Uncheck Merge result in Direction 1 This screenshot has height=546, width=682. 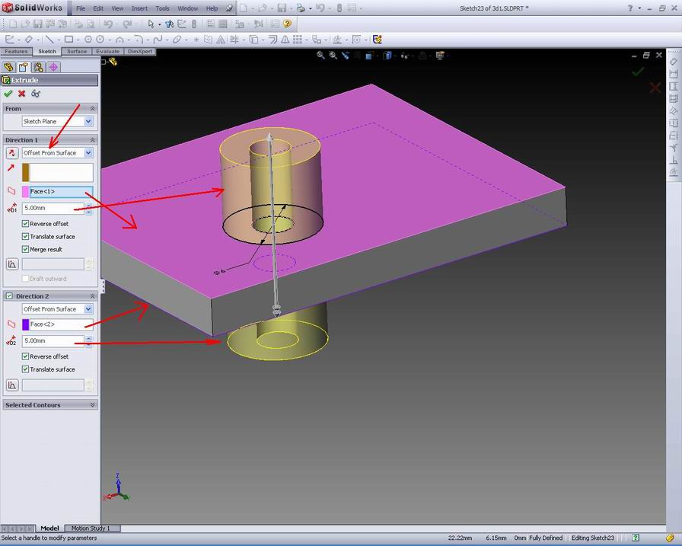26,249
